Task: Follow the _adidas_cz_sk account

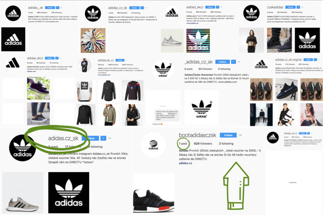Action: (x=222, y=62)
